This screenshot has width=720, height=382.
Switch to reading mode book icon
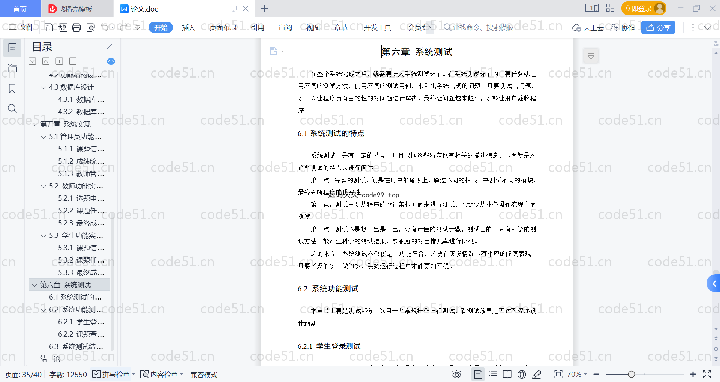(x=507, y=374)
